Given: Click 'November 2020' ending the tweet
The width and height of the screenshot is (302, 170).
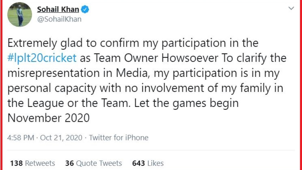Looking at the screenshot, I should (x=49, y=118).
